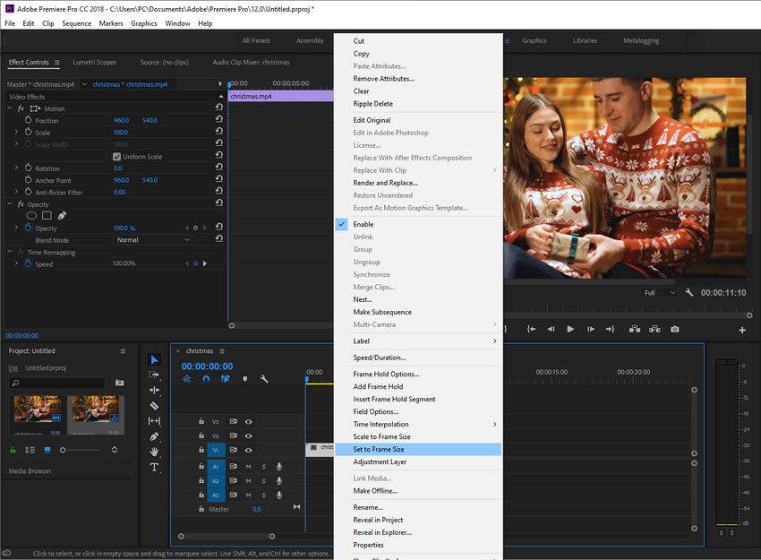Hide the V2 track with its eye toggle
This screenshot has width=761, height=560.
(248, 435)
